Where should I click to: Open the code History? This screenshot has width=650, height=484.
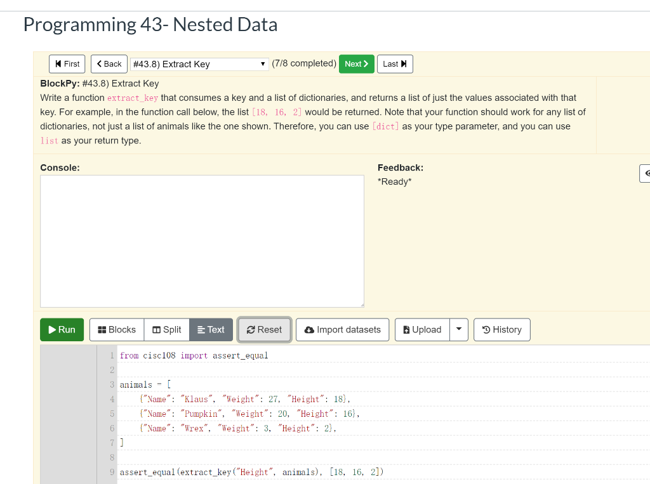(502, 329)
